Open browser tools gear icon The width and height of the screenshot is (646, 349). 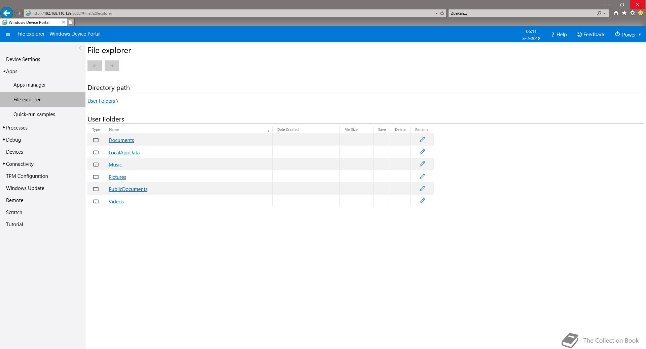point(633,13)
